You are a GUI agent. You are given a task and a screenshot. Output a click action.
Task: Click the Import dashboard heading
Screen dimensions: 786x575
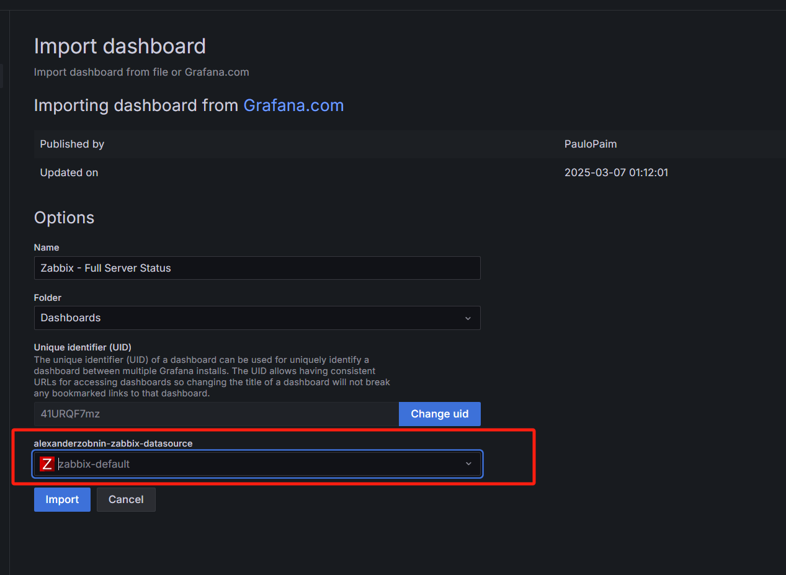click(x=120, y=47)
